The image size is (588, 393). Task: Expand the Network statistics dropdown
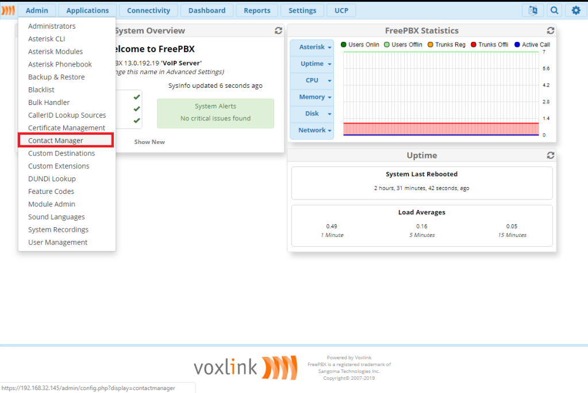pyautogui.click(x=312, y=130)
